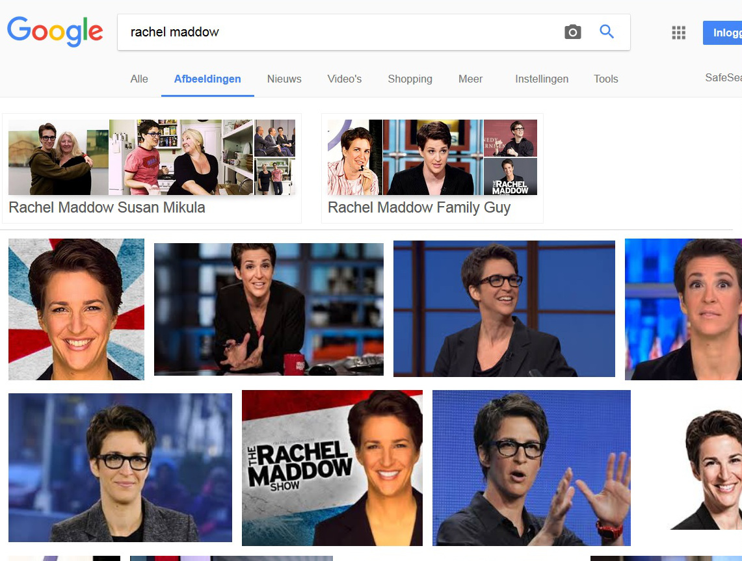
Task: Open the raised hands red watch photo
Action: click(x=531, y=468)
